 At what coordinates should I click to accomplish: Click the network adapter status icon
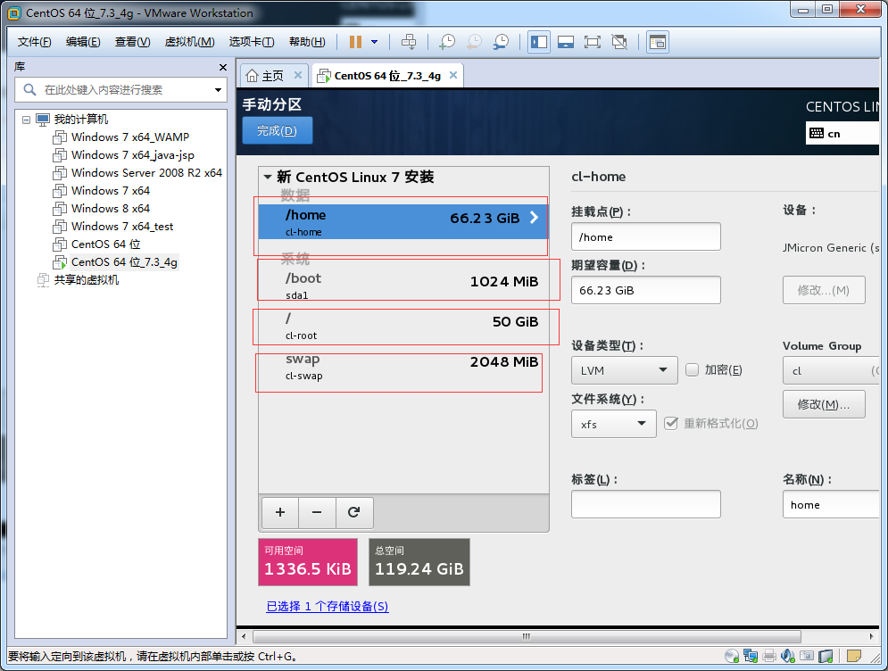click(751, 656)
